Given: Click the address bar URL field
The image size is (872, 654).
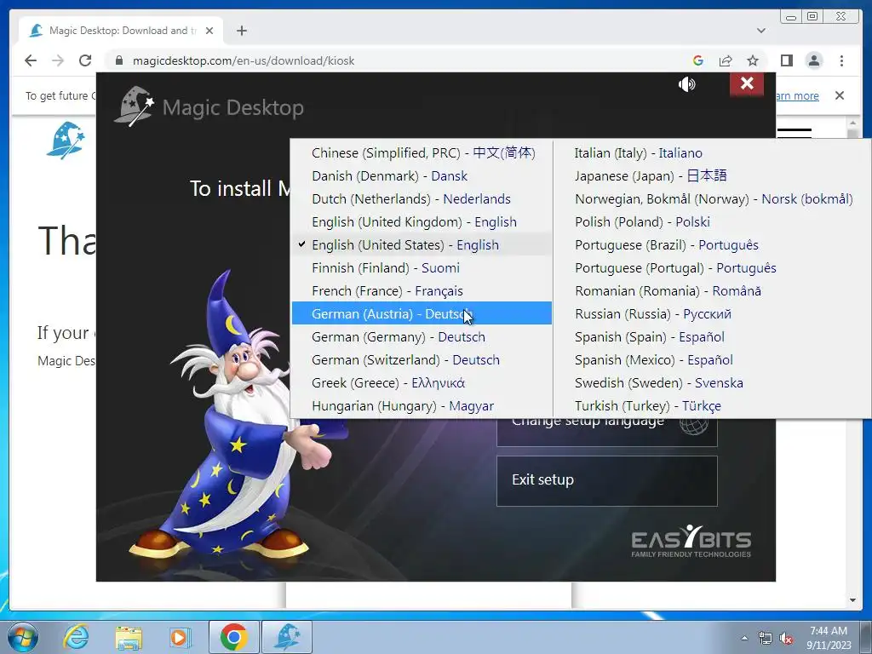Looking at the screenshot, I should tap(400, 60).
